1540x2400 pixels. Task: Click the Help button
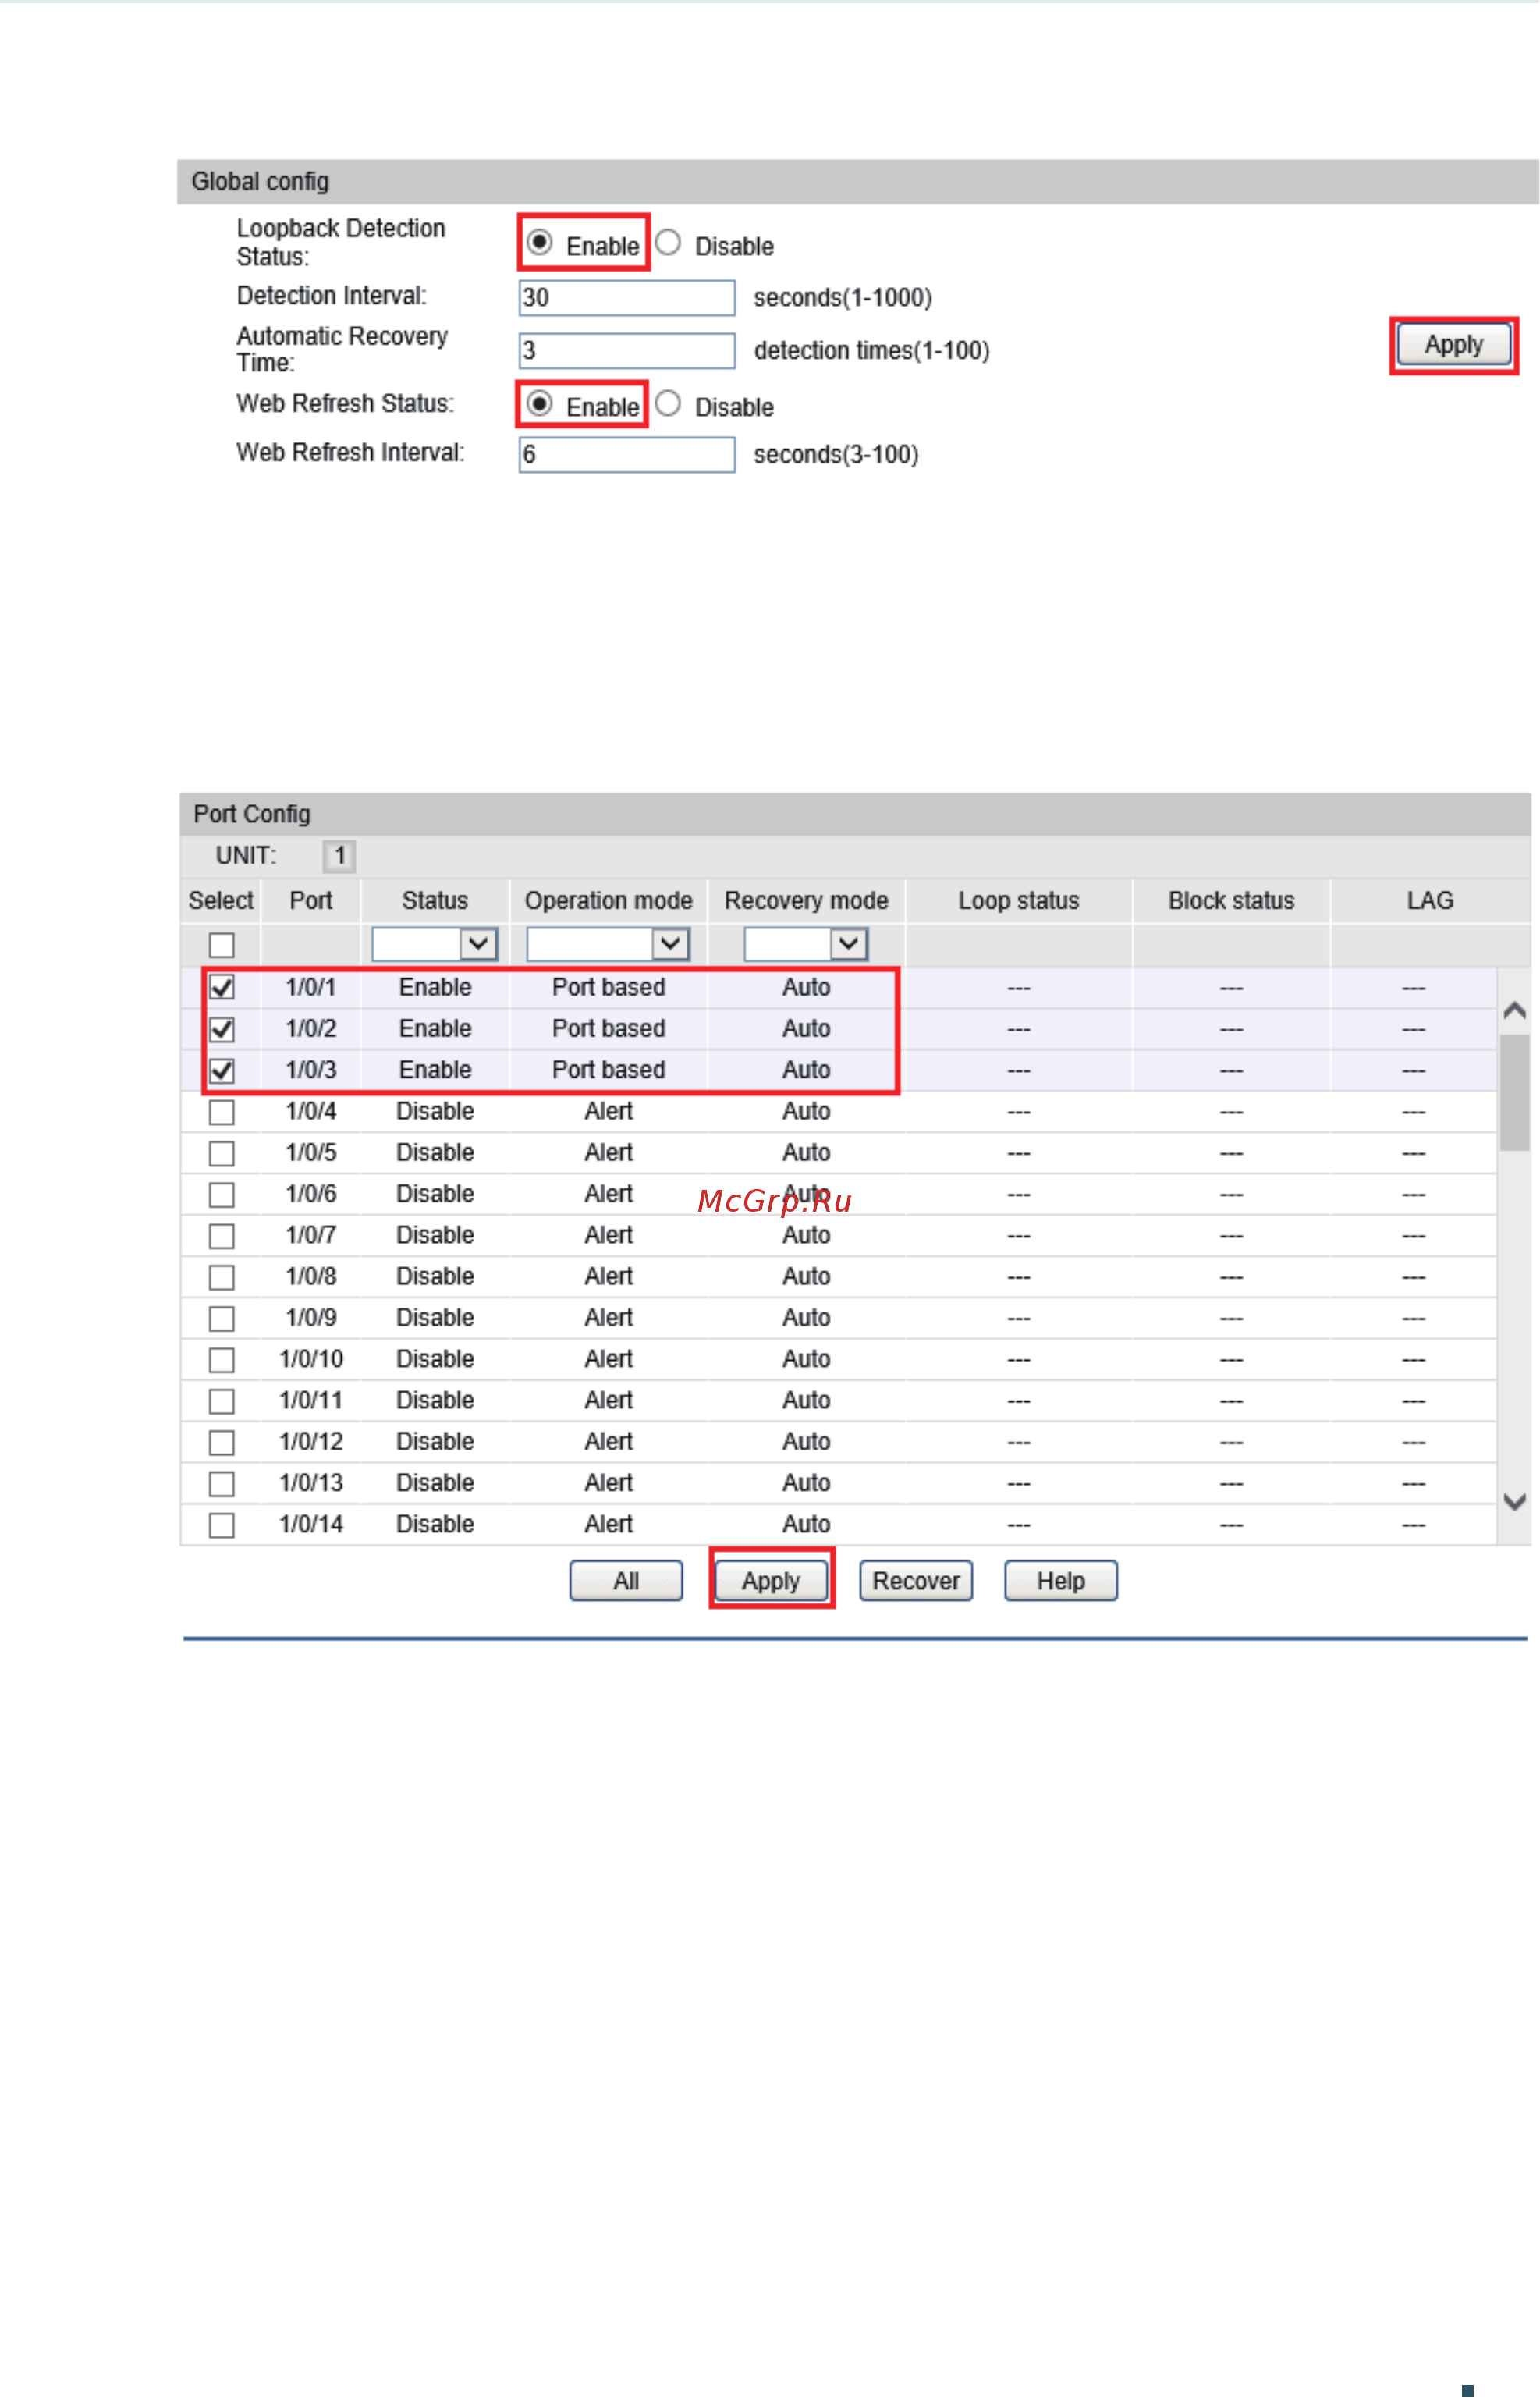click(1060, 1581)
